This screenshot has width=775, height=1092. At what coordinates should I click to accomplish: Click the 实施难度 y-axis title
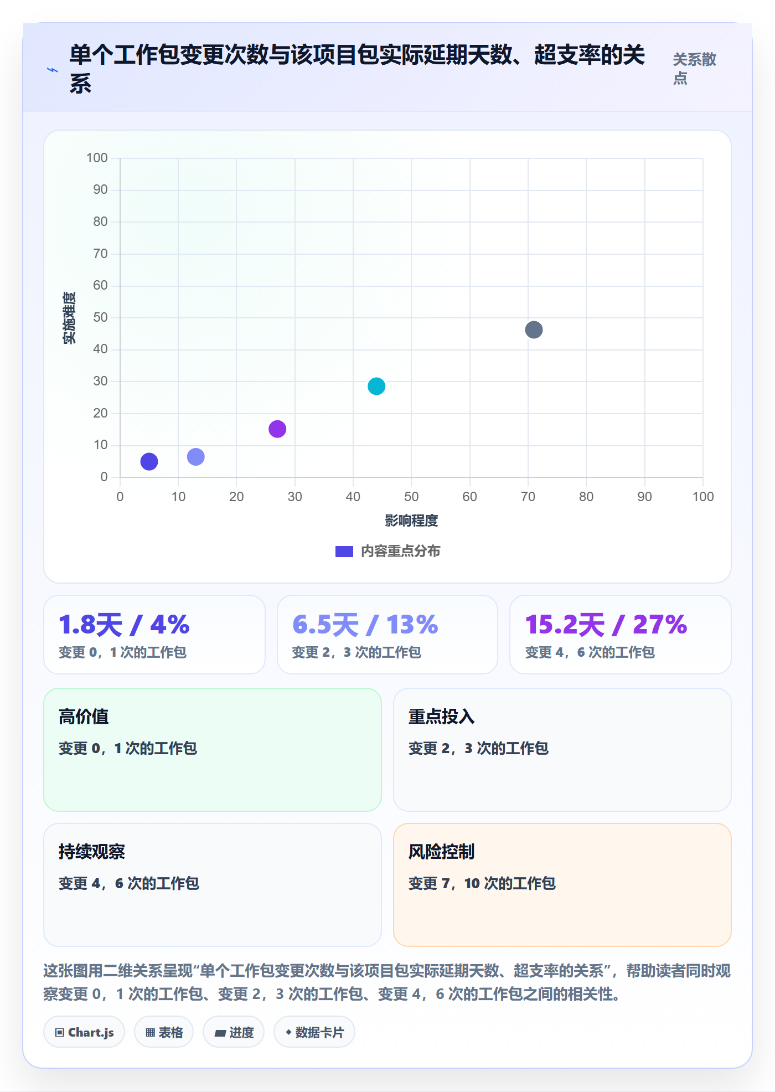[x=69, y=318]
